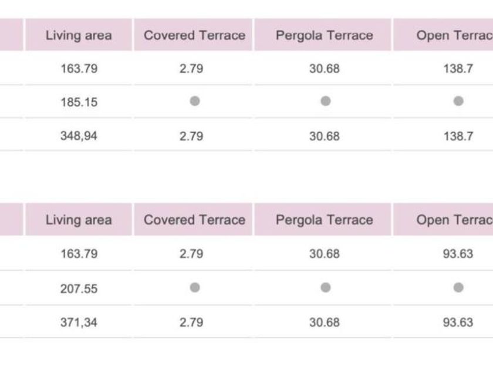Select the Open Terrace gray dot in the 207.55 row
Viewport: 493px width, 370px height.
pos(458,287)
